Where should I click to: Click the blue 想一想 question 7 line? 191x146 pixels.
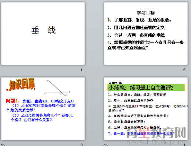[x=141, y=134]
